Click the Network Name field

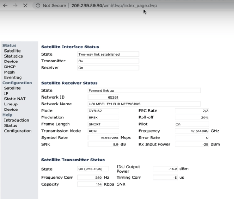[x=144, y=104]
